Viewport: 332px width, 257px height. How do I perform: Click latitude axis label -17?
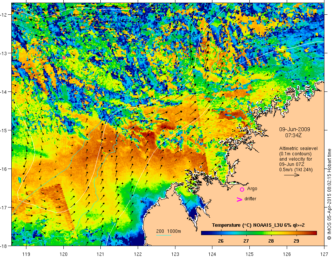4,207
